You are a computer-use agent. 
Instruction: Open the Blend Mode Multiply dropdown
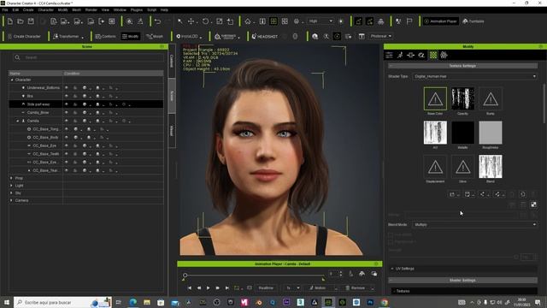(474, 224)
